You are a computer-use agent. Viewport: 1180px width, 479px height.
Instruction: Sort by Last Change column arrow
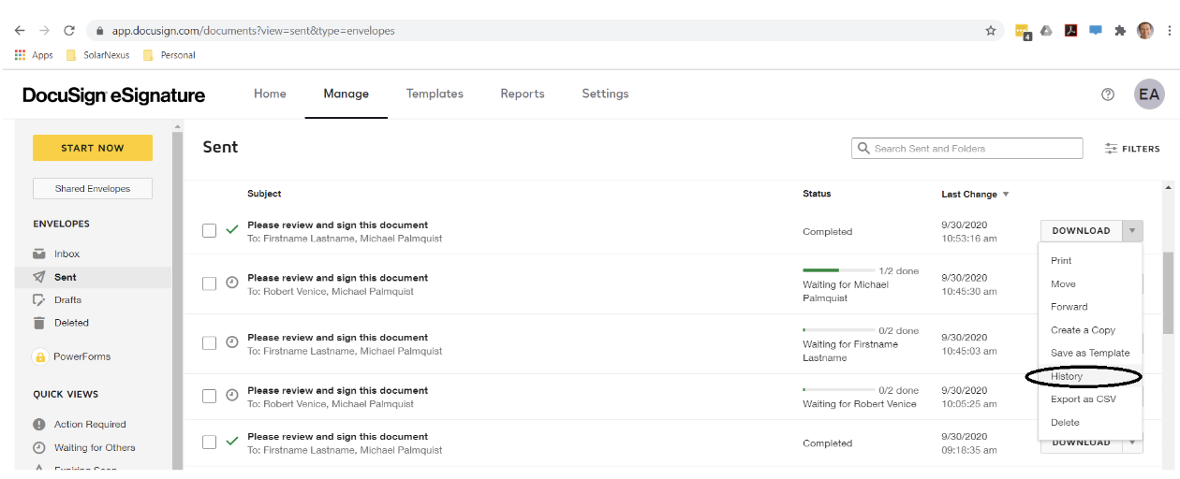tap(1006, 195)
